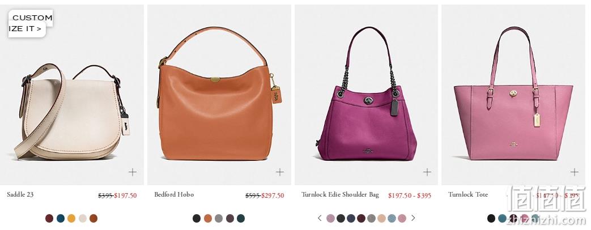Click the plus icon on Bedford Hobo
591x230 pixels.
280,172
